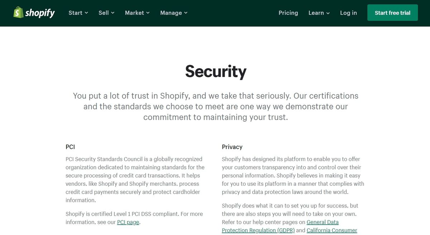Viewport: 430px width, 235px height.
Task: Open the Sell dropdown chevron
Action: pyautogui.click(x=113, y=13)
